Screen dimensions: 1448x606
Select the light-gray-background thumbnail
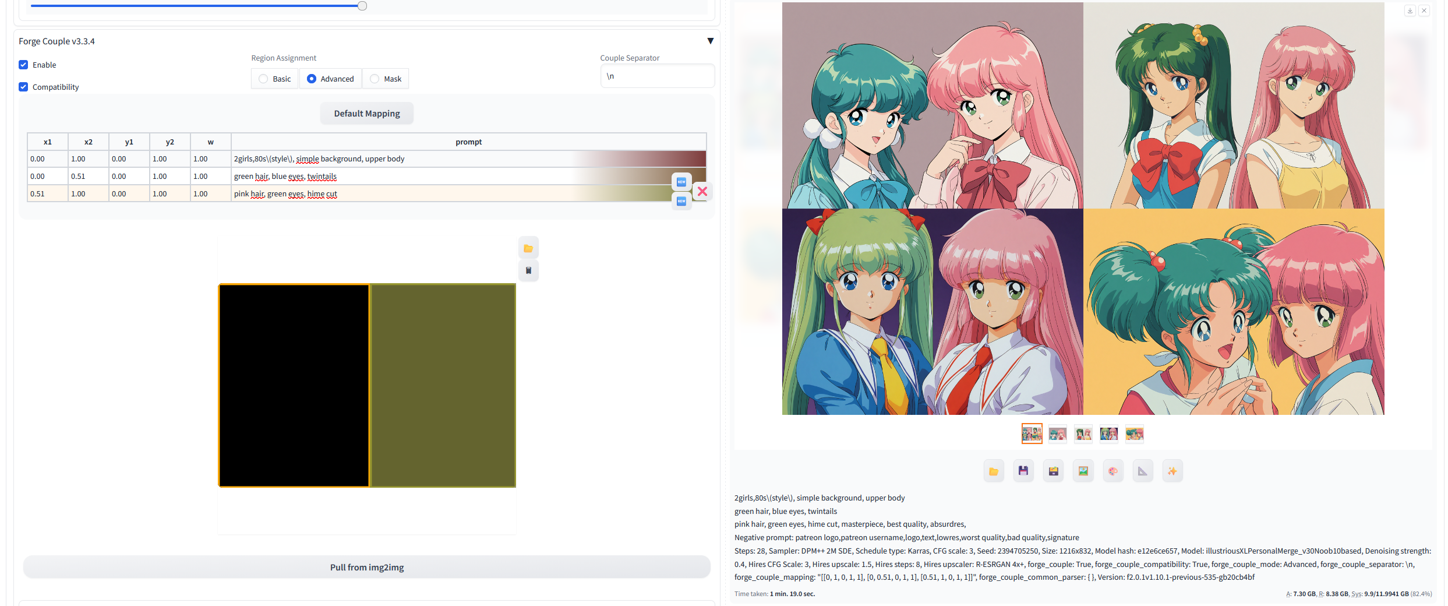1083,434
